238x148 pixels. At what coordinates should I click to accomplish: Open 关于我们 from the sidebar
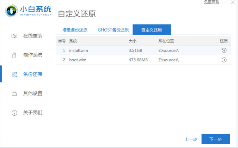tap(33, 113)
